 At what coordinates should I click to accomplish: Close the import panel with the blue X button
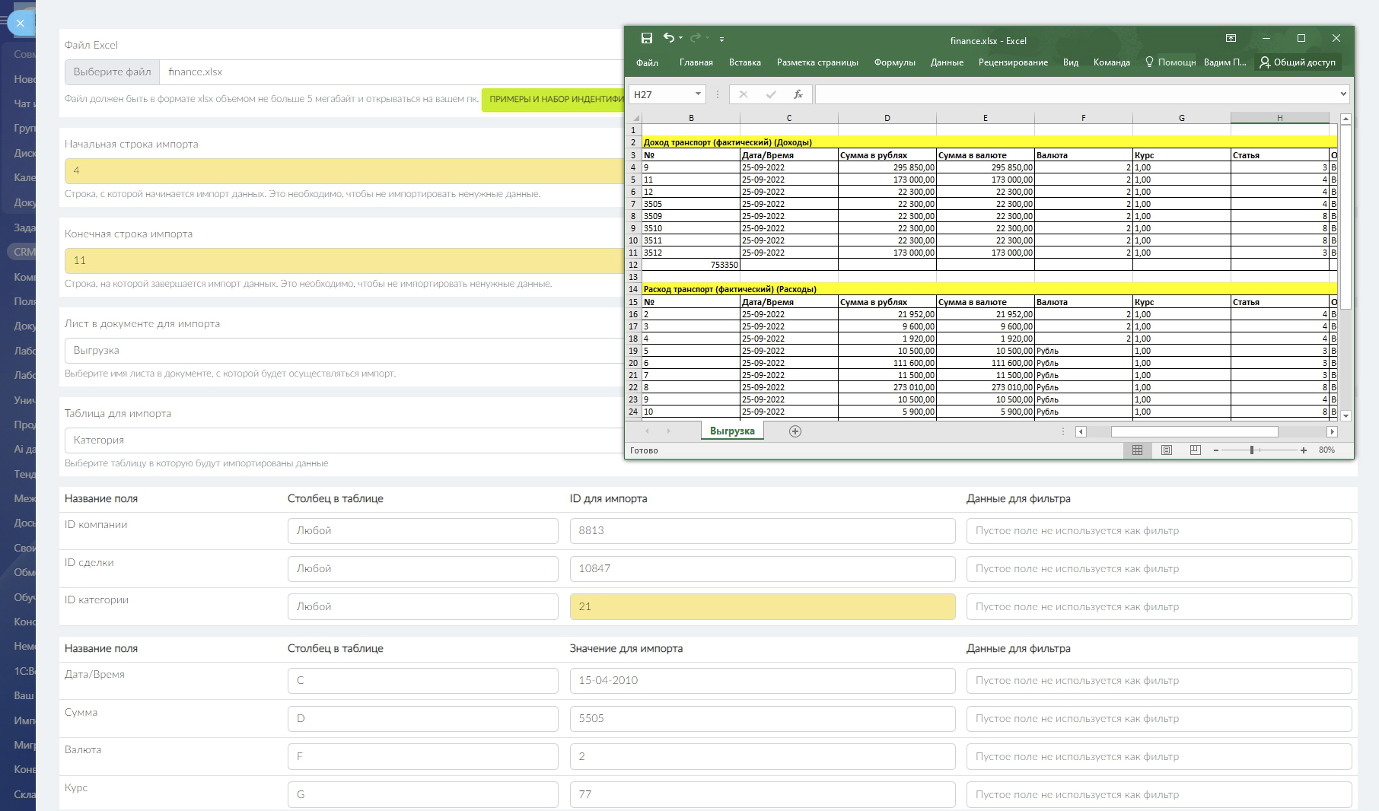(21, 23)
